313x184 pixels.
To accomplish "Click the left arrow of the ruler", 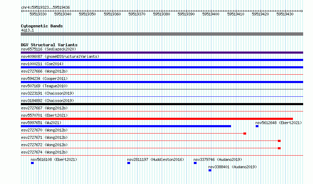I will [x=22, y=11].
